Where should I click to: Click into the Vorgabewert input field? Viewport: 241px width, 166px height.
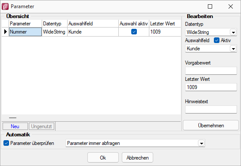point(211,71)
